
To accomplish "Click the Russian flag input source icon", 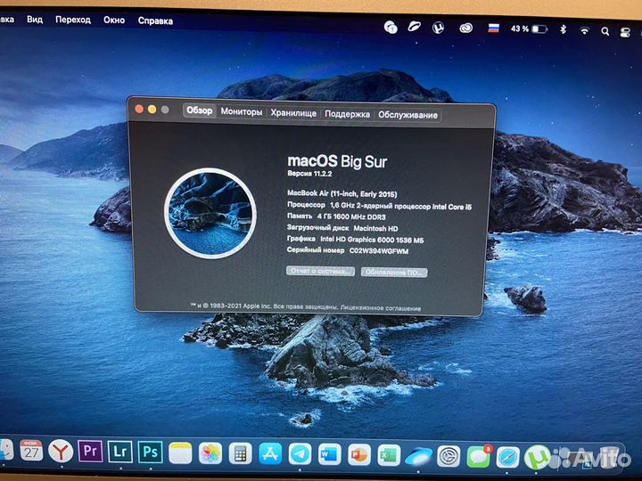I will point(494,29).
